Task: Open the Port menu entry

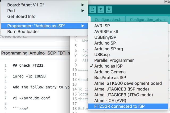Action: point(44,11)
